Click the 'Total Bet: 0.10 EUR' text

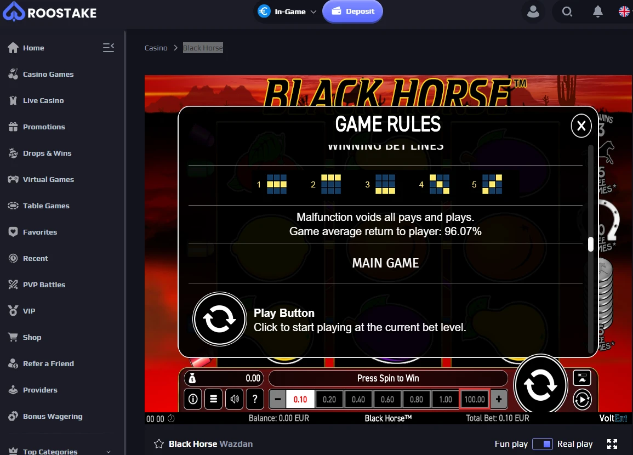tap(498, 418)
